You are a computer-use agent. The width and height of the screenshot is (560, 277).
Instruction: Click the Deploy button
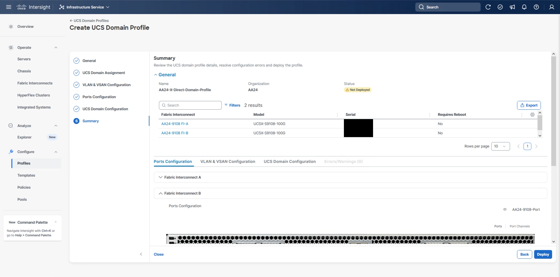[543, 254]
